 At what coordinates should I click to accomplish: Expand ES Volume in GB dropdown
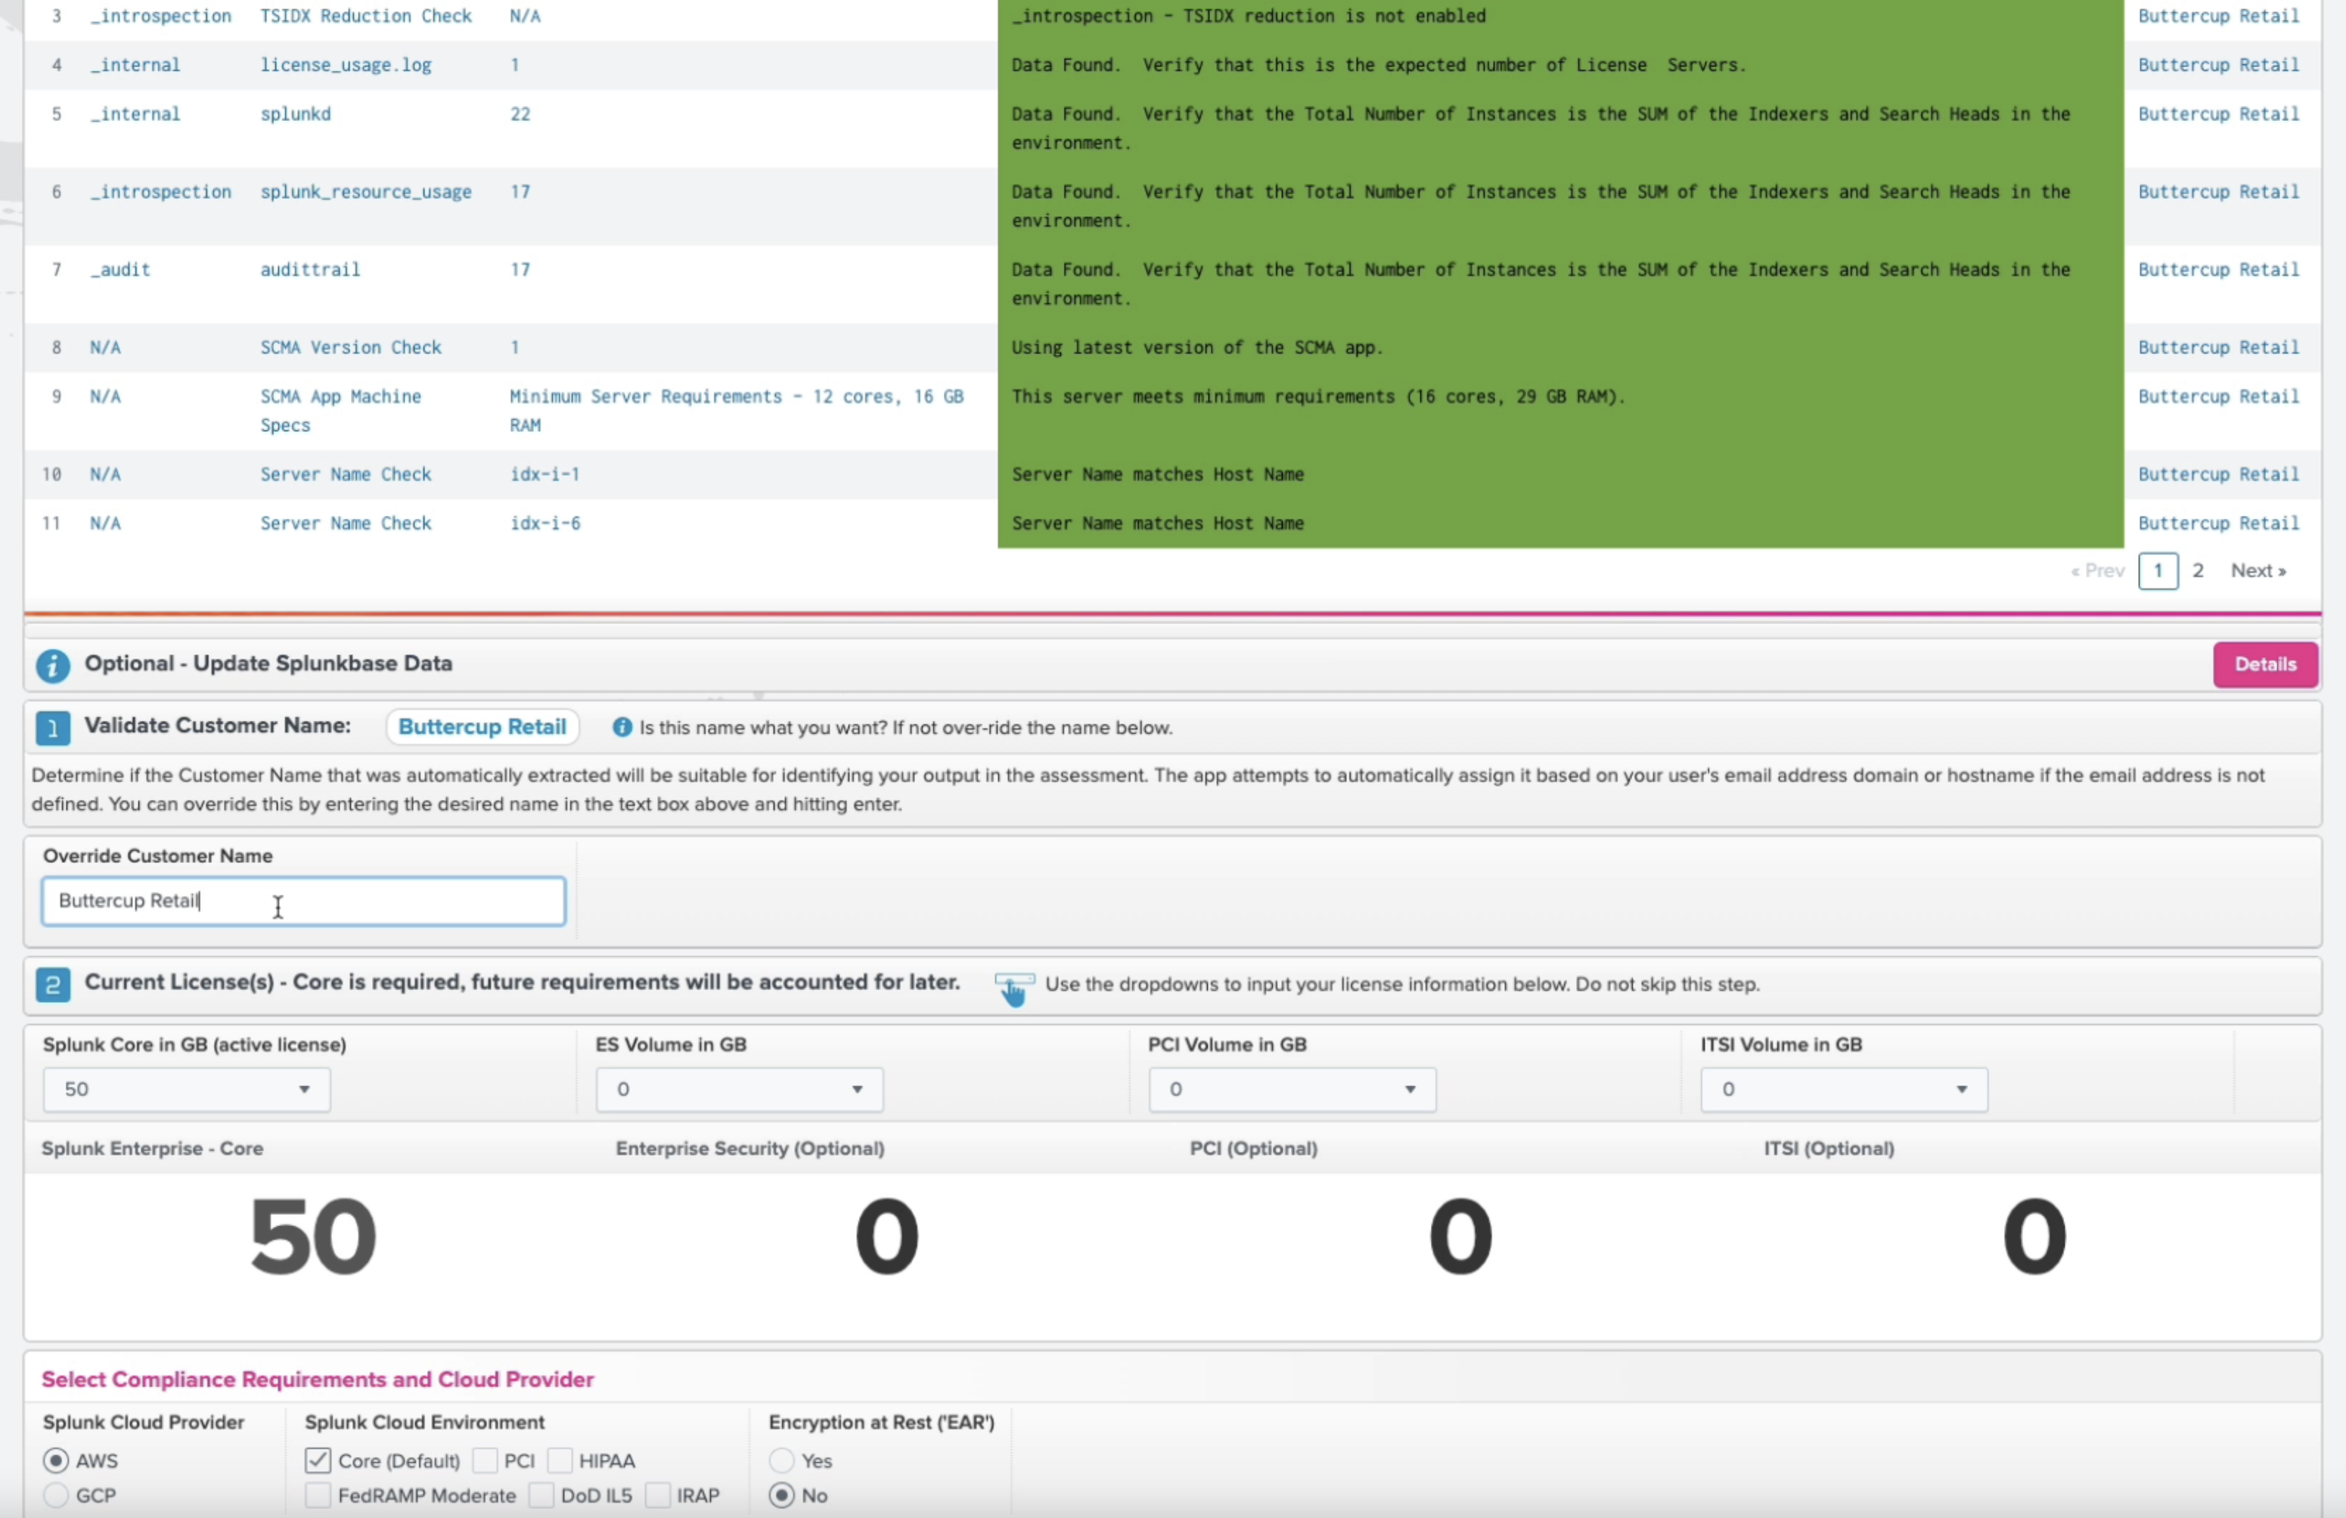click(x=740, y=1089)
